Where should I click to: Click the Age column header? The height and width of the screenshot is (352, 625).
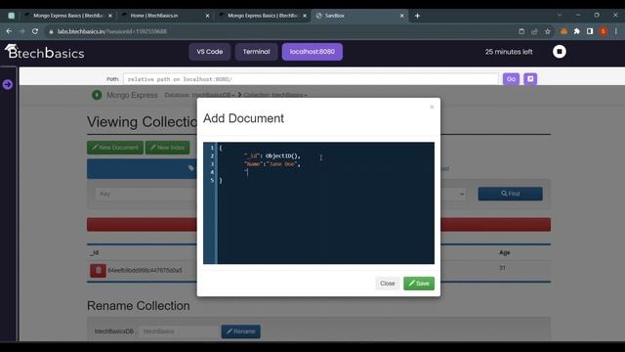[x=504, y=252]
